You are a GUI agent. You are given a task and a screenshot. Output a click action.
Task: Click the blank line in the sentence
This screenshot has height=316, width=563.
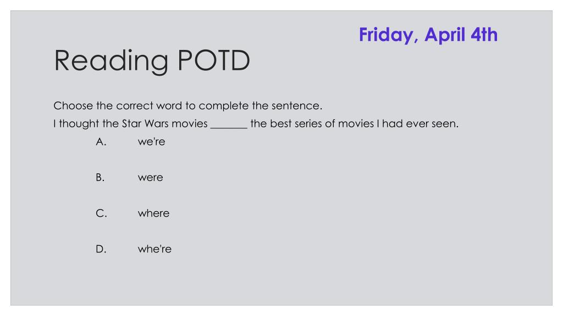(x=229, y=126)
